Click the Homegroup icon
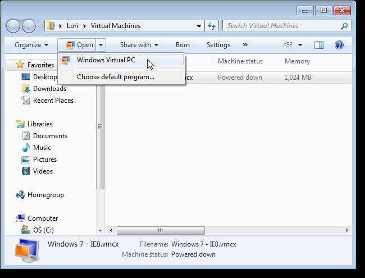This screenshot has height=278, width=365. 20,195
